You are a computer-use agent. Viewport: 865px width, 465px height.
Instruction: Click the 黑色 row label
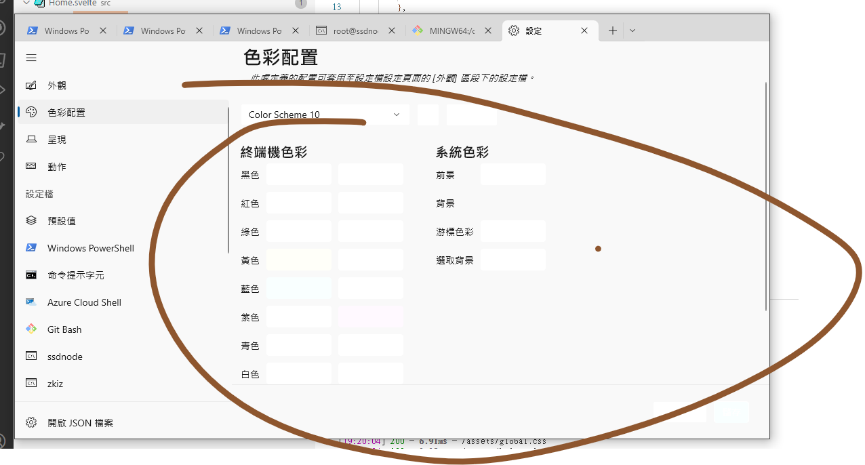coord(250,175)
